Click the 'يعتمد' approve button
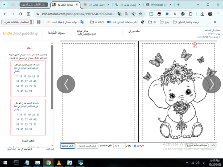 coord(213,146)
